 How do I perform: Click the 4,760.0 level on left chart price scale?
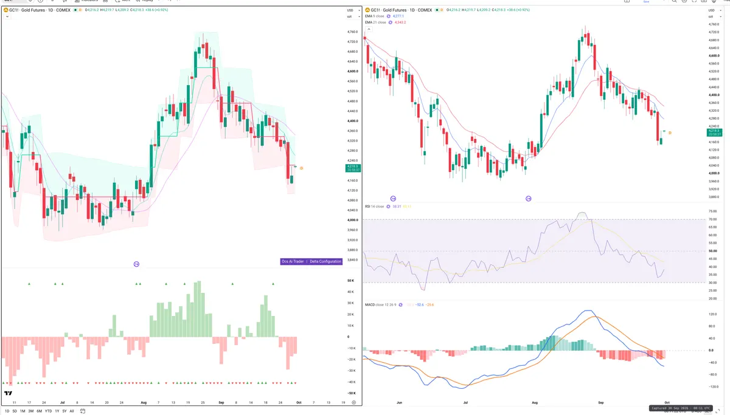click(x=352, y=32)
